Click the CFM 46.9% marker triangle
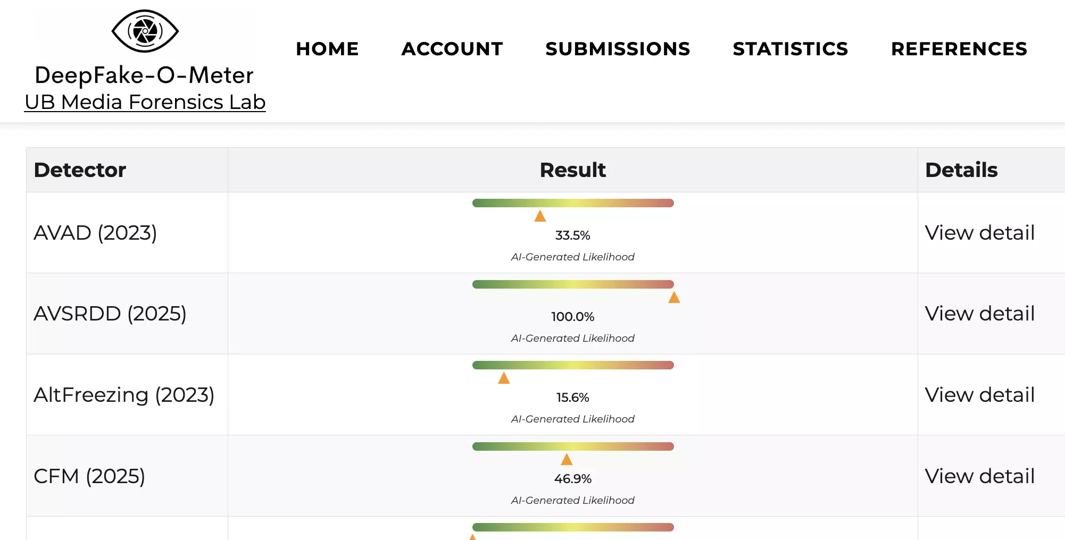1065x540 pixels. click(567, 459)
